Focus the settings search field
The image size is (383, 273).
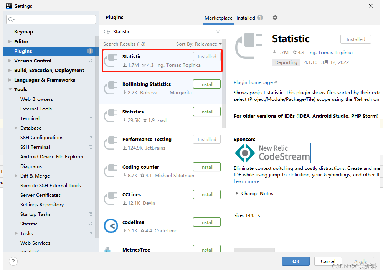(51, 20)
